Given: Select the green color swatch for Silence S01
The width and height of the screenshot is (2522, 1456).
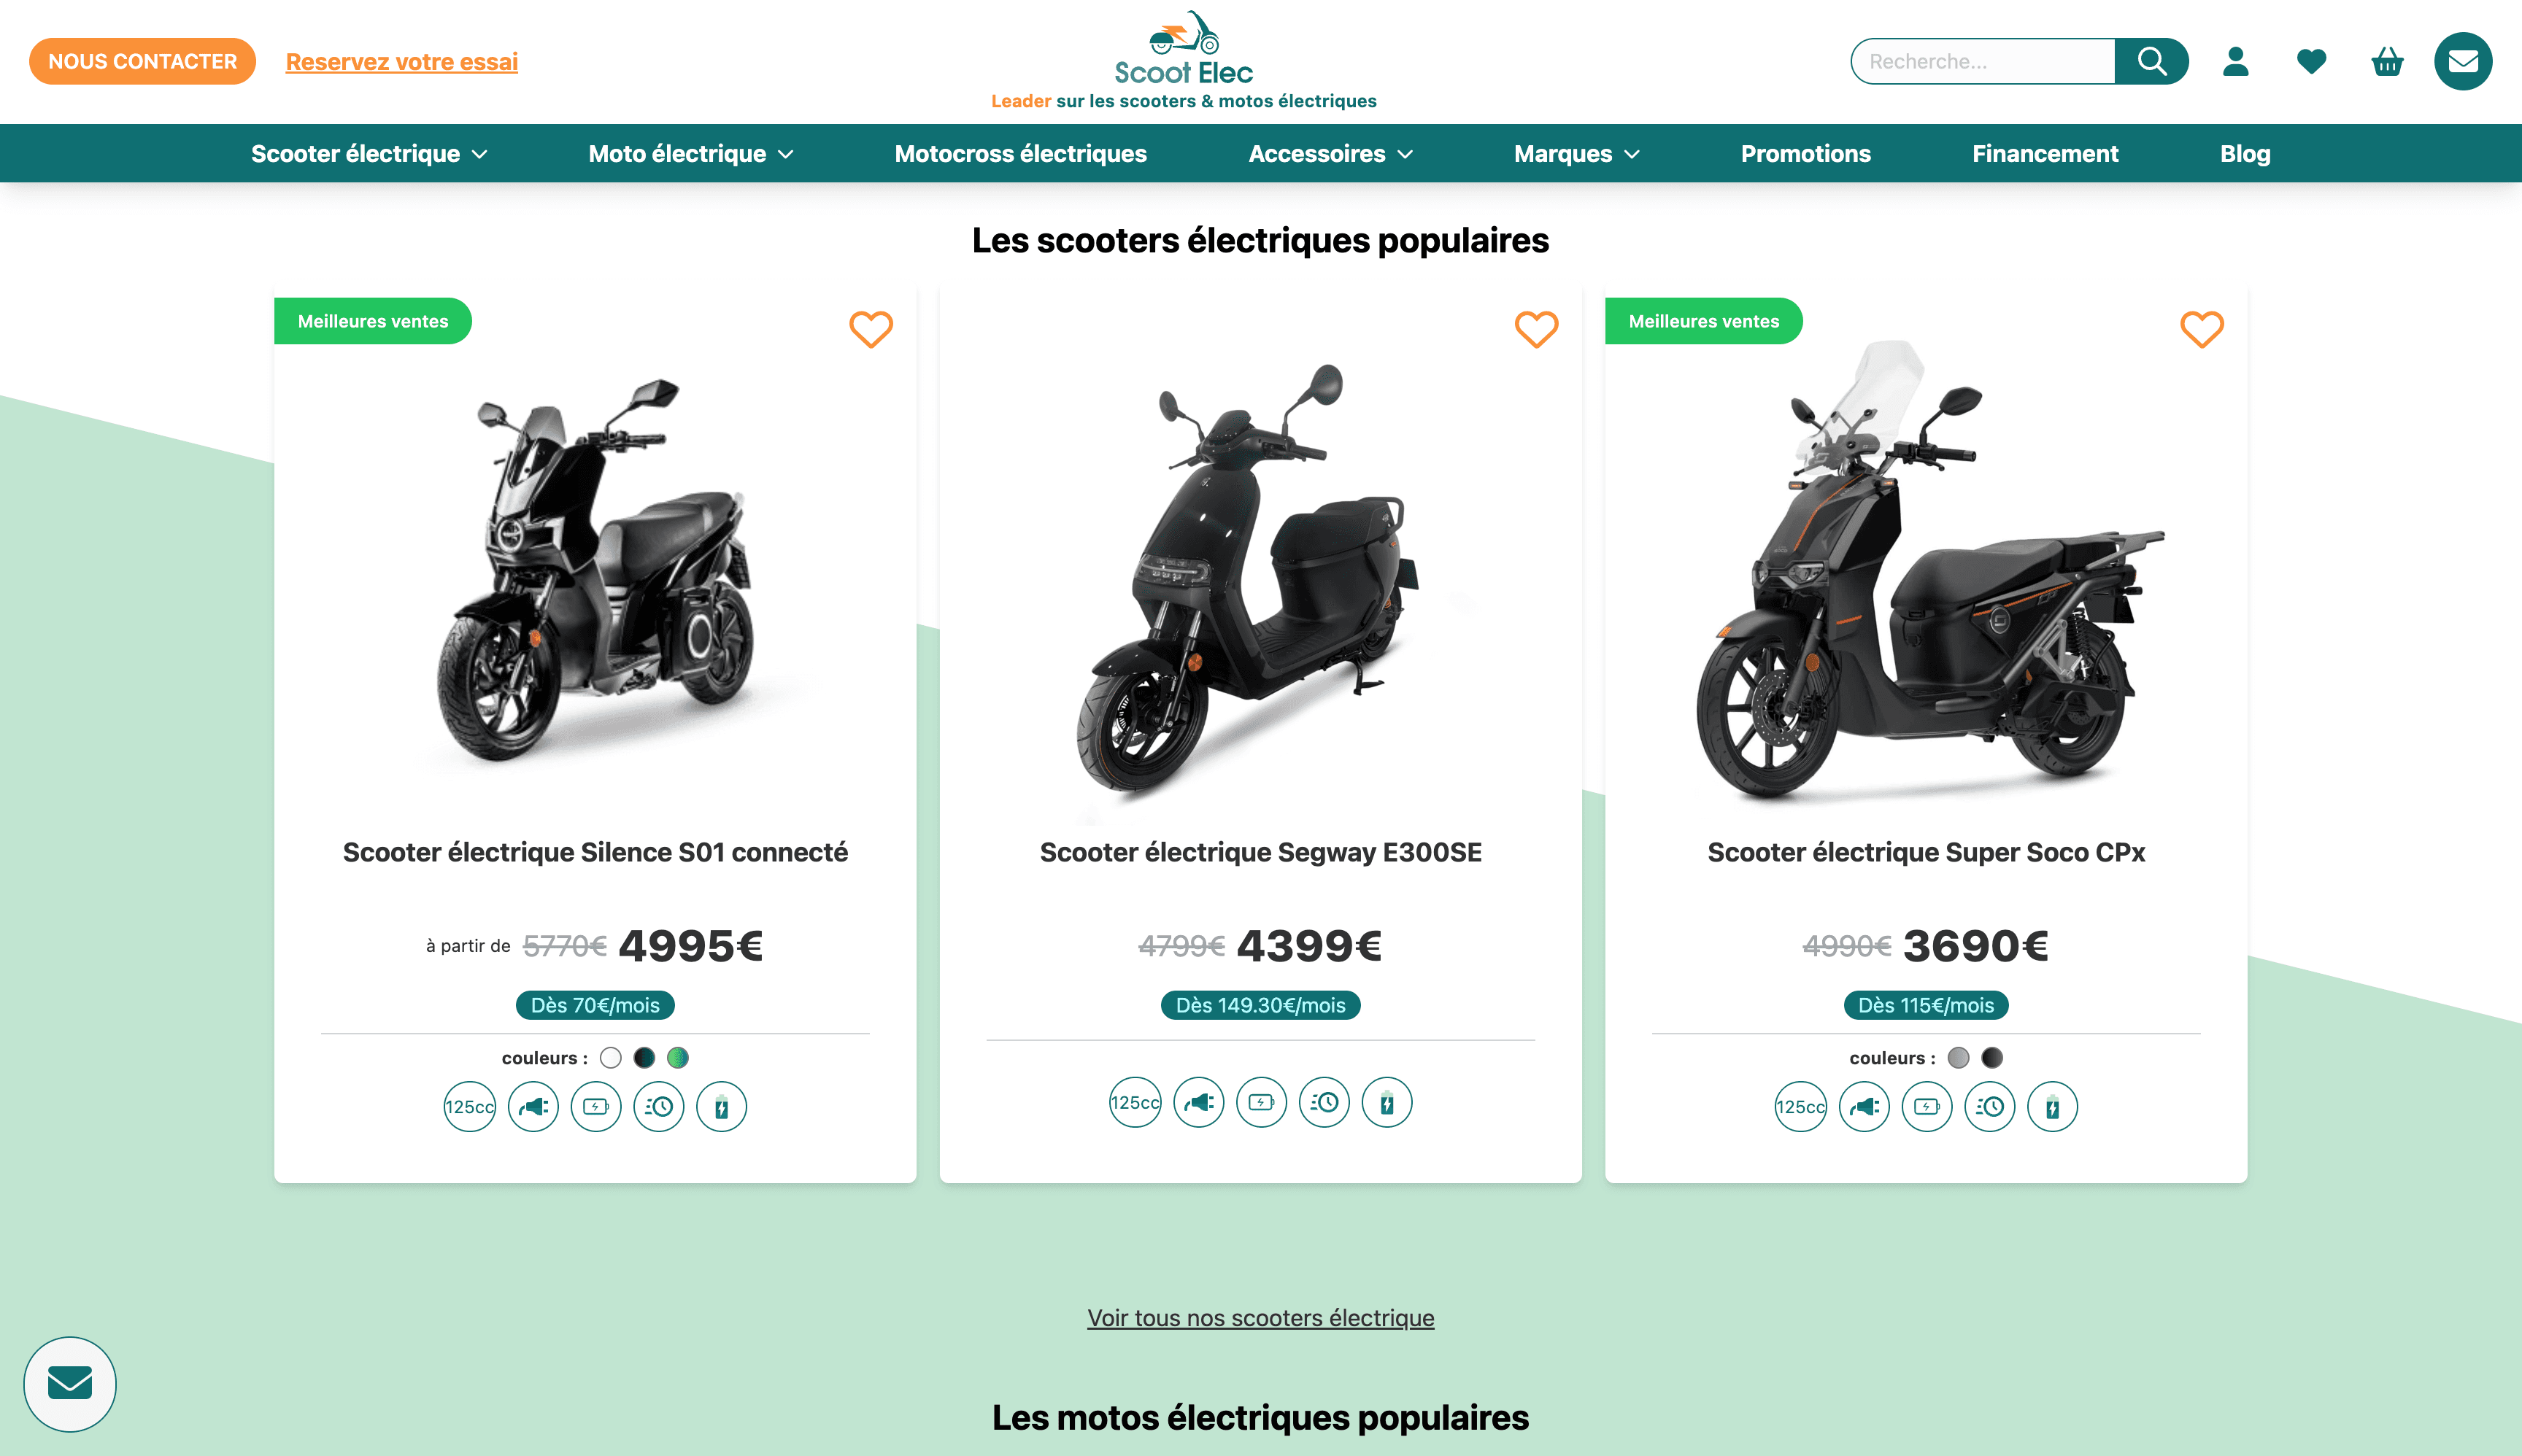Looking at the screenshot, I should [677, 1057].
